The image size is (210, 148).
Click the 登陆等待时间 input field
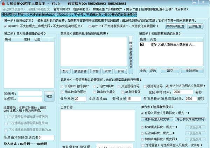coord(183,92)
